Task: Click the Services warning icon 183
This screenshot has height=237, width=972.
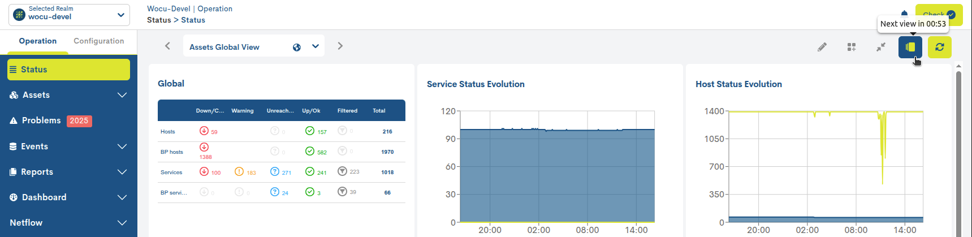Action: click(x=239, y=171)
